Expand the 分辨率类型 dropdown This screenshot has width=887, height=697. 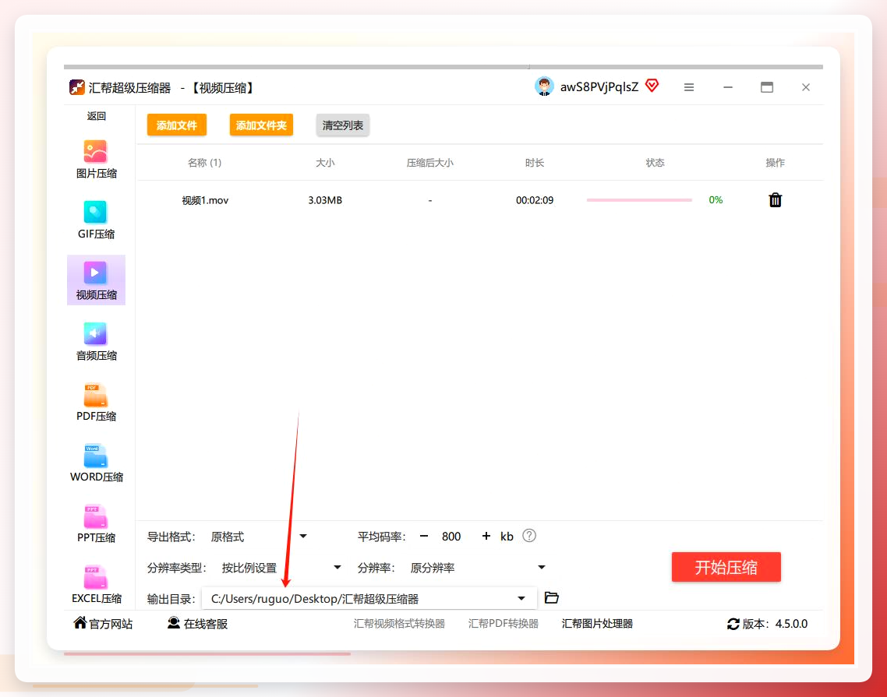click(337, 567)
